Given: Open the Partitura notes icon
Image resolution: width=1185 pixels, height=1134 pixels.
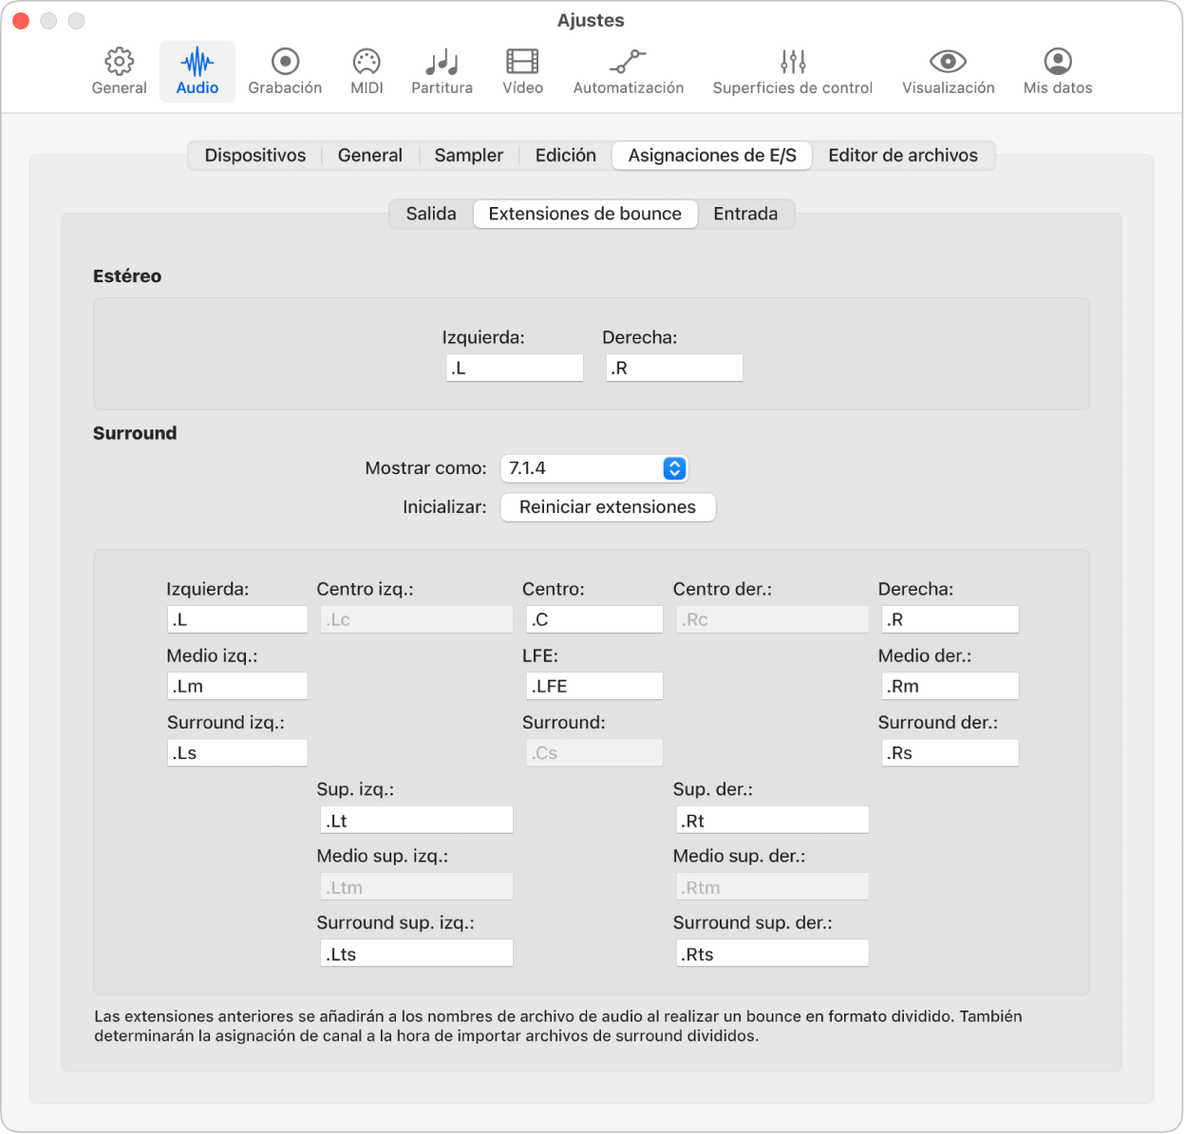Looking at the screenshot, I should click(x=442, y=62).
